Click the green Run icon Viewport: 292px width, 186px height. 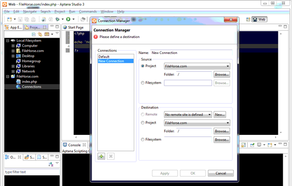click(68, 19)
